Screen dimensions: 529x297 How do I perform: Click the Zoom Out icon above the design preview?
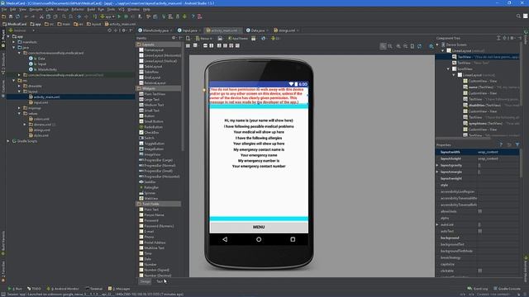[405, 46]
